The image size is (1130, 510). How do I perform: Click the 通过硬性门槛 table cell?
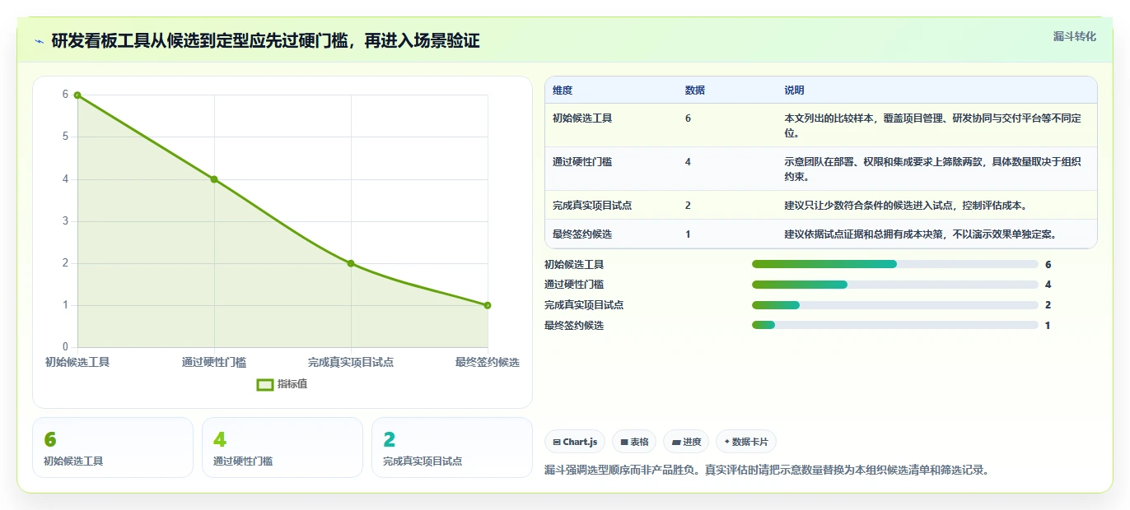[582, 162]
